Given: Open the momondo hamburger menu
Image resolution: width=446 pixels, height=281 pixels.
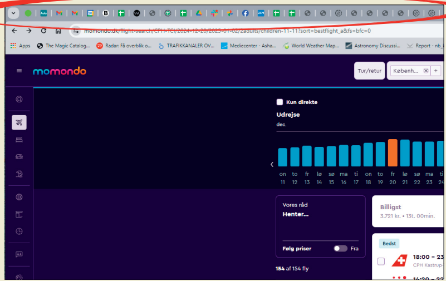Looking at the screenshot, I should (19, 71).
